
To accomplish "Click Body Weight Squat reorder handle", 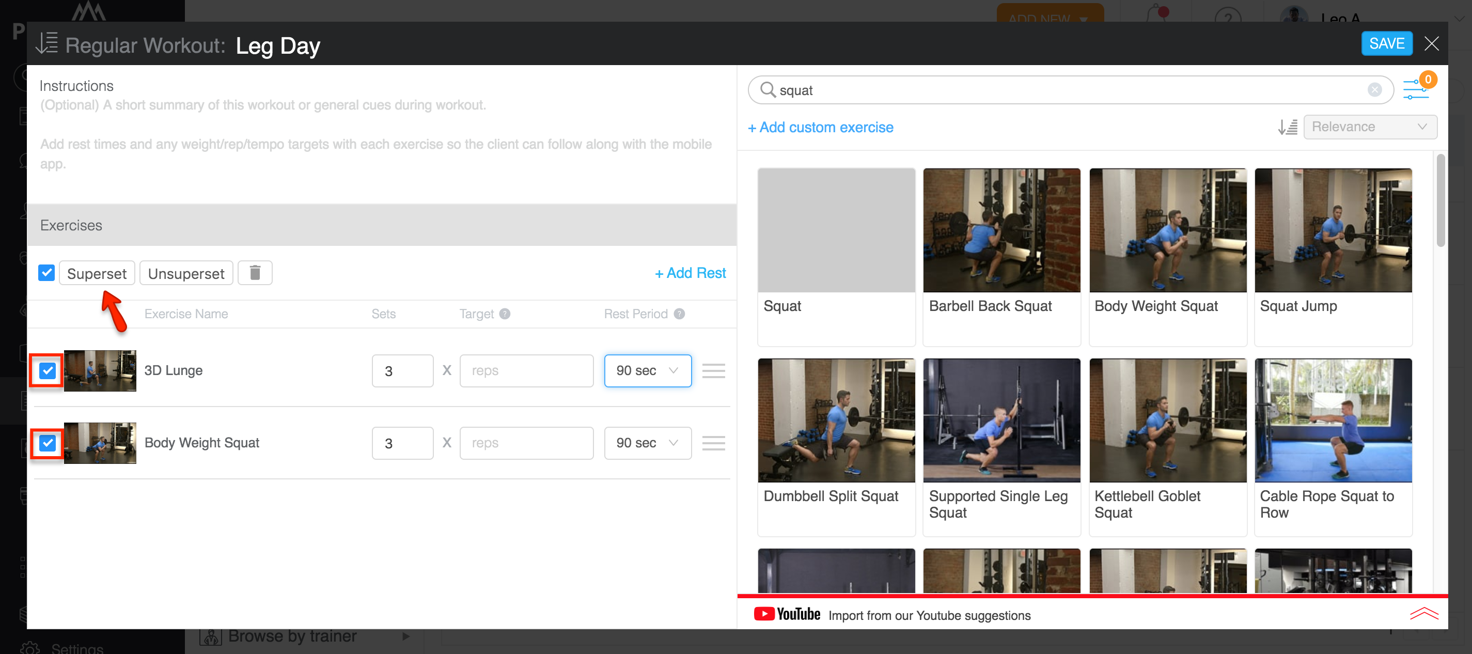I will [713, 443].
